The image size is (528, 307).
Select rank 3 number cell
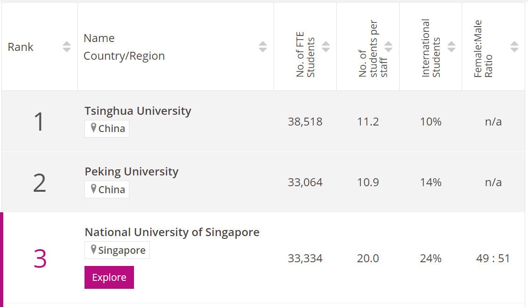tap(40, 258)
